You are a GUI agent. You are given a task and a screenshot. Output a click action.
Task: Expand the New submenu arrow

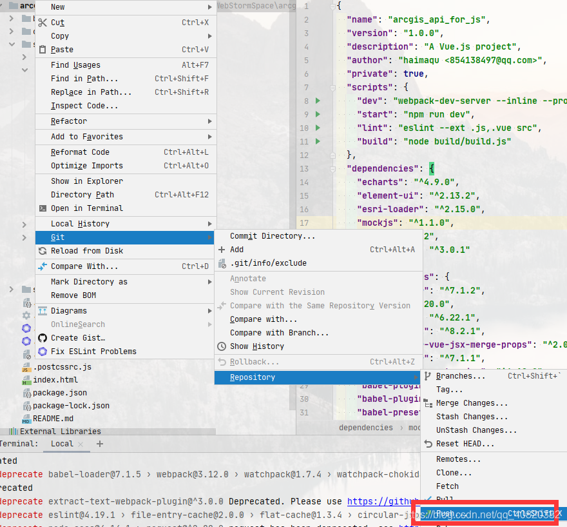(x=210, y=7)
